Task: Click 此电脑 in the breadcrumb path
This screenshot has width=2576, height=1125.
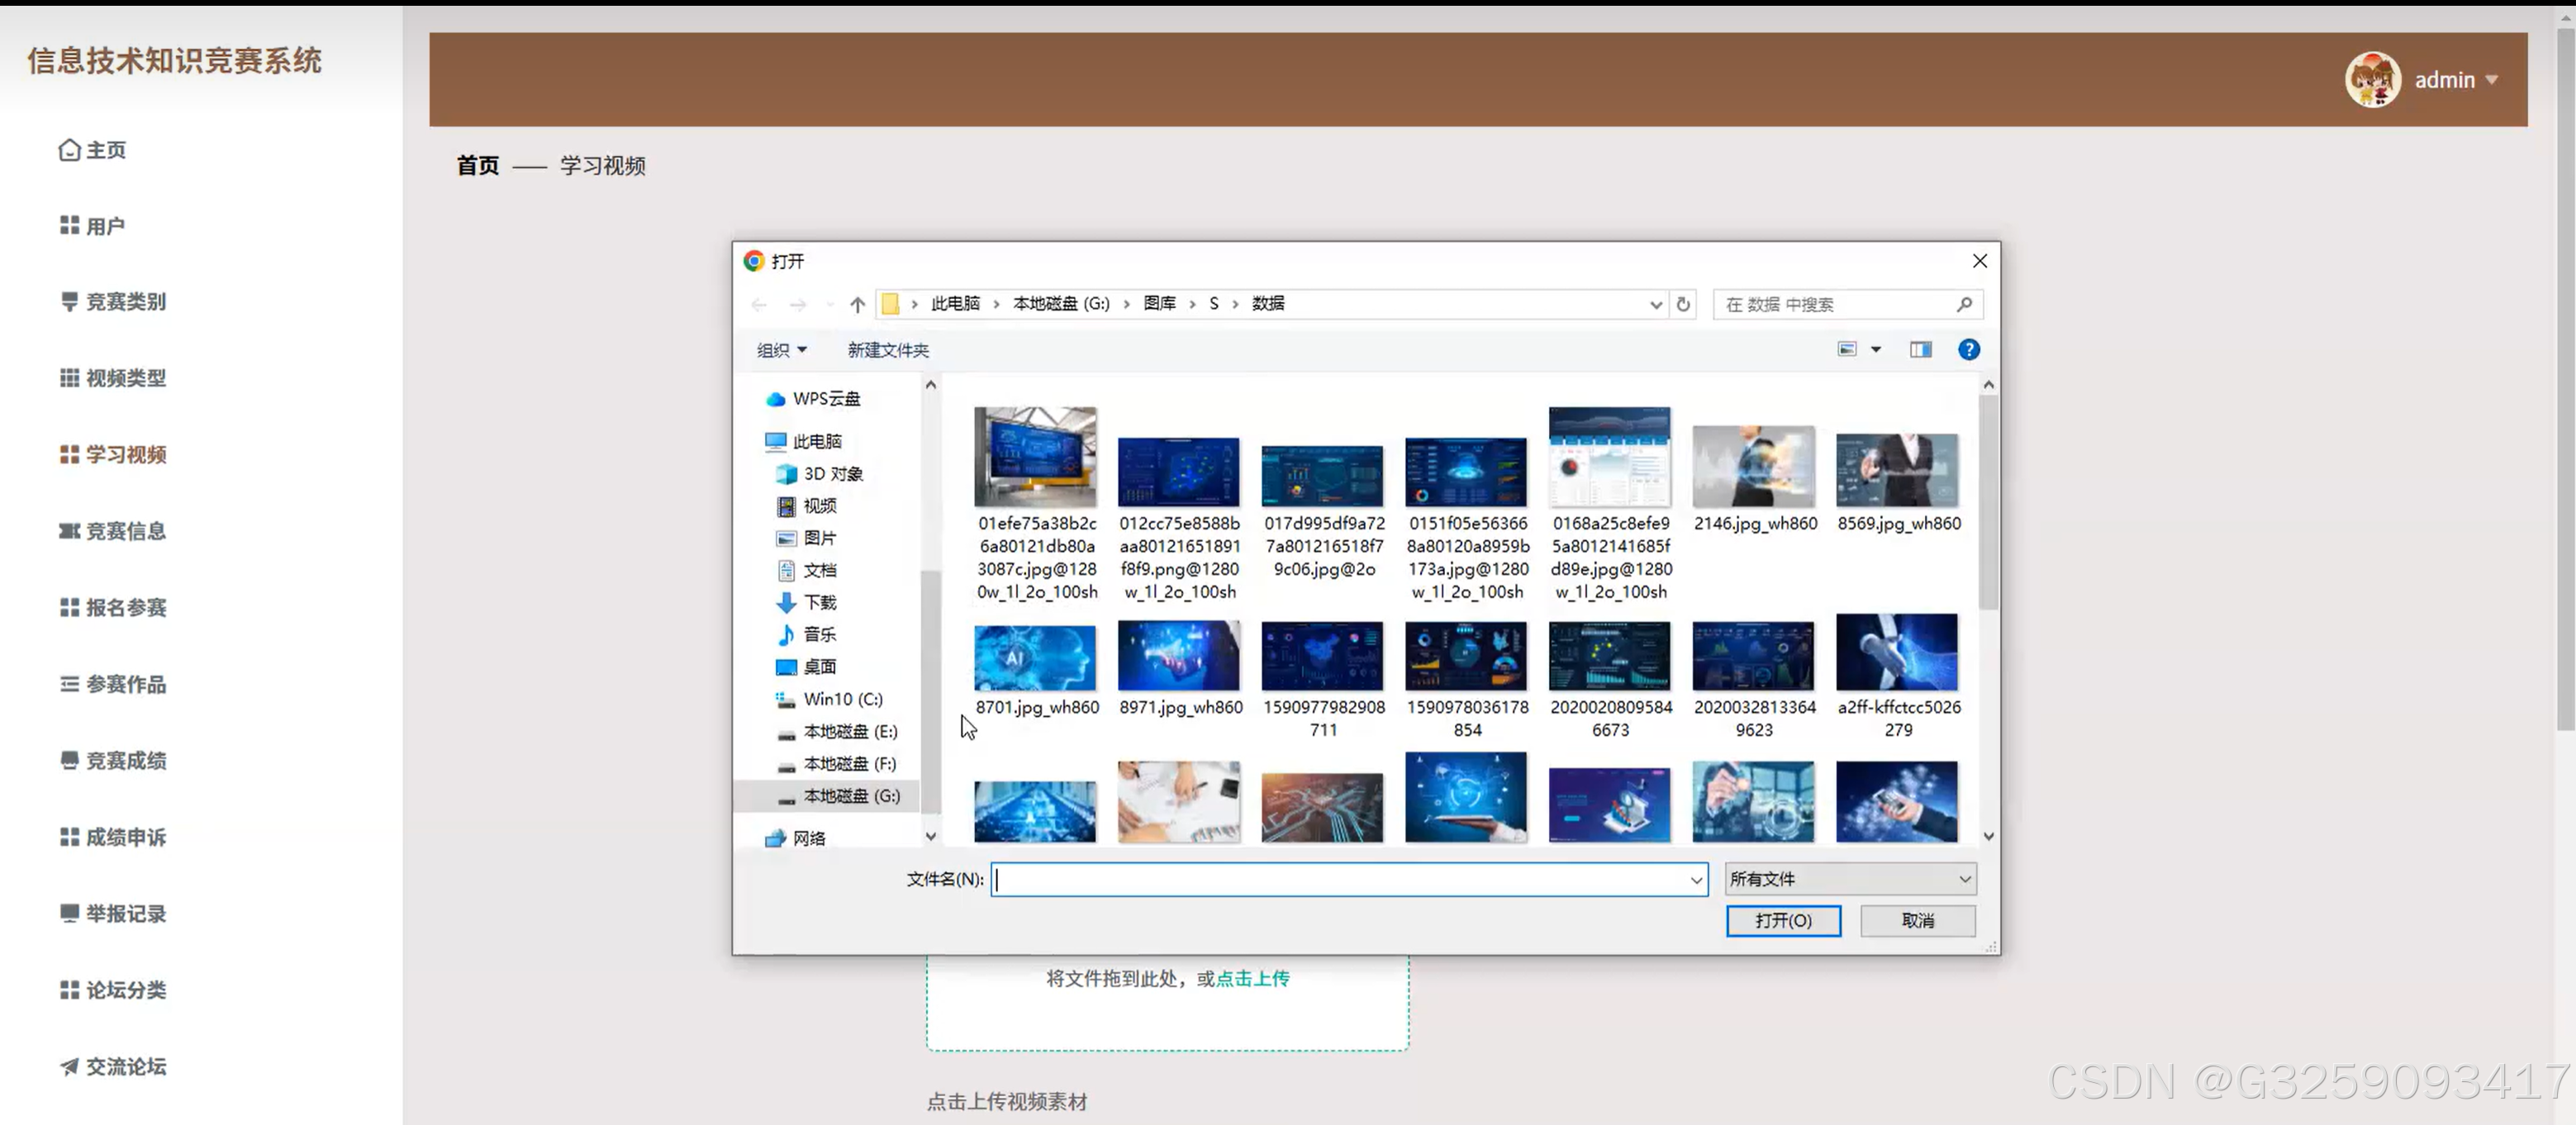Action: [x=954, y=304]
